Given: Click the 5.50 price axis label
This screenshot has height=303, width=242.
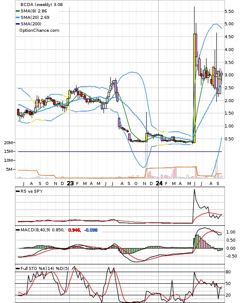Looking at the screenshot, I should tap(229, 11).
